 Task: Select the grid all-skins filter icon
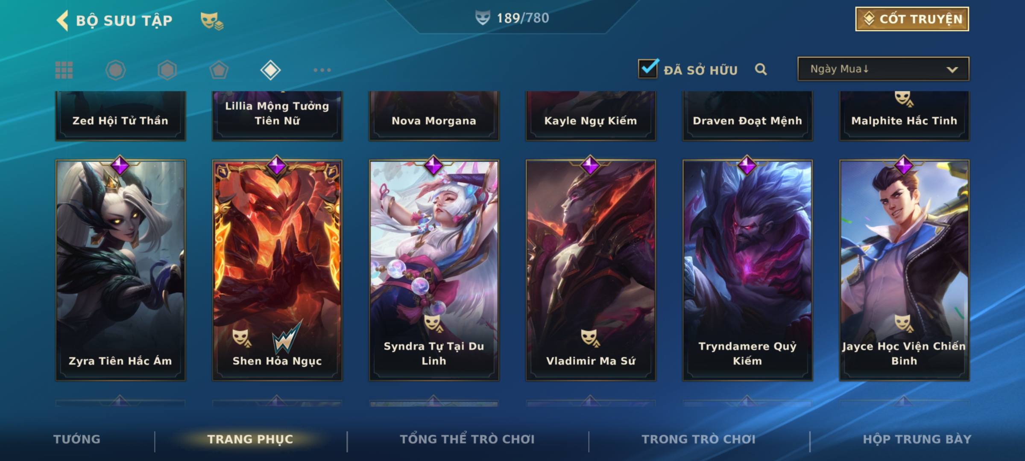coord(64,70)
